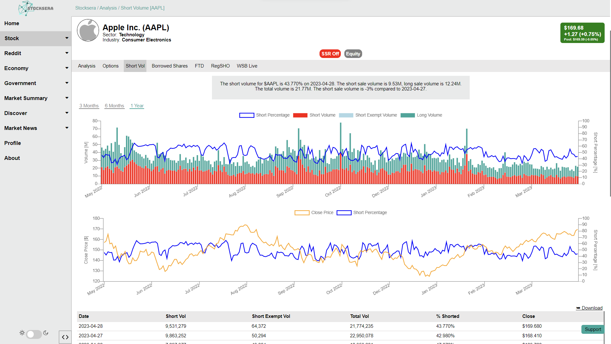This screenshot has height=344, width=611.
Task: Click the sidebar collapse arrows icon
Action: [x=65, y=337]
